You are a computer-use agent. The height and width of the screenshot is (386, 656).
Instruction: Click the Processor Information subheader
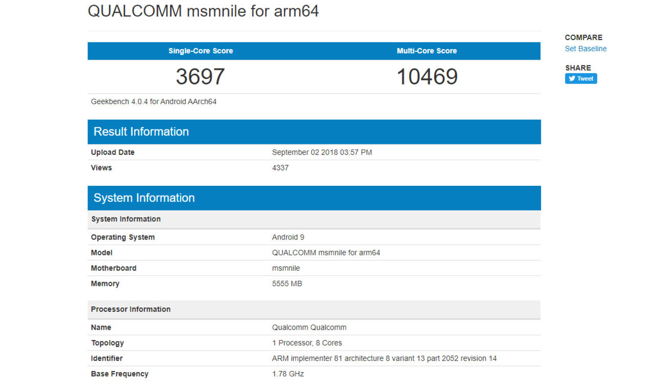point(314,309)
